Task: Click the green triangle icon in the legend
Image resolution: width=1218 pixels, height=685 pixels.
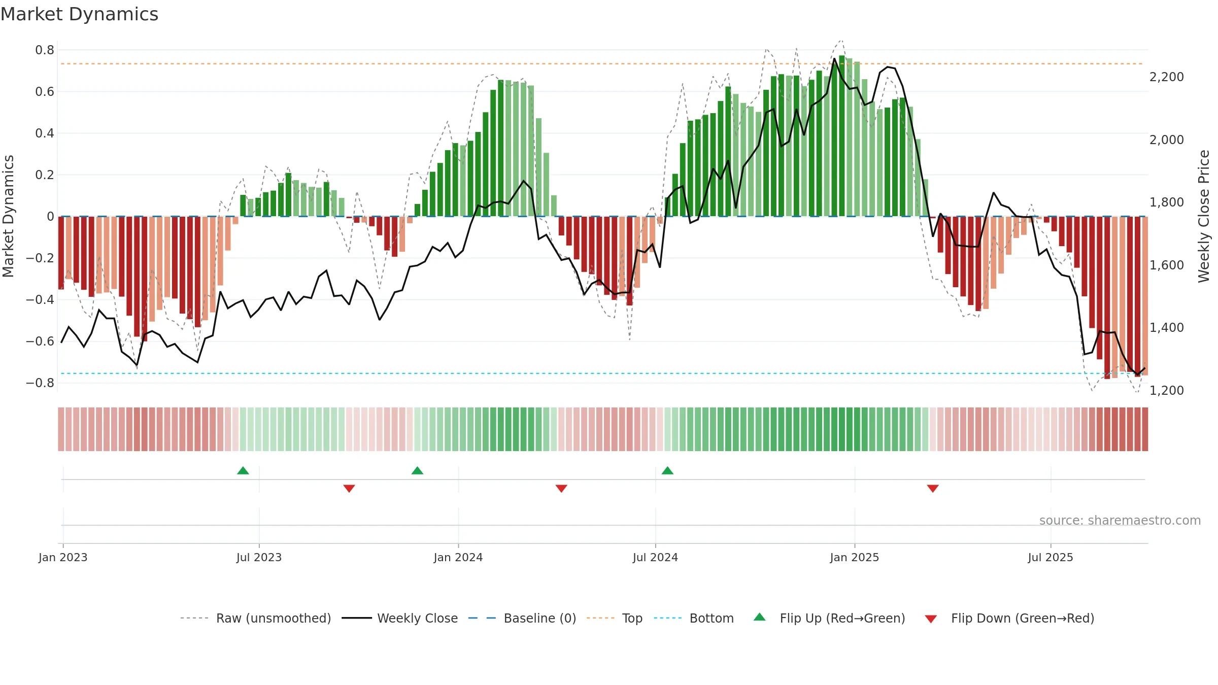Action: click(x=760, y=617)
